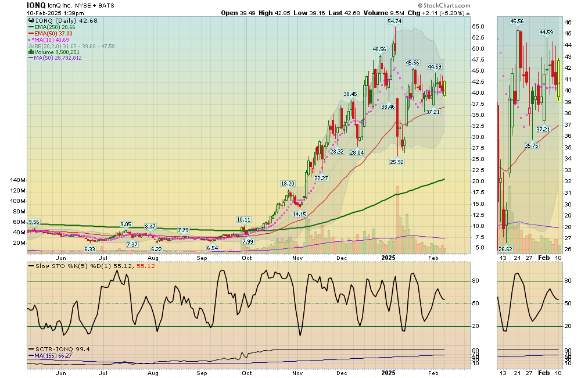Click the 55.0 price axis label
Screen dimensions: 581x378
click(478, 27)
